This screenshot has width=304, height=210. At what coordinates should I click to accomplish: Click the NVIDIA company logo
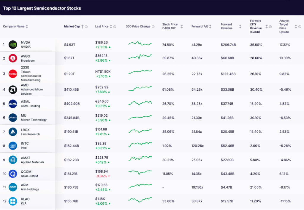coord(12,44)
